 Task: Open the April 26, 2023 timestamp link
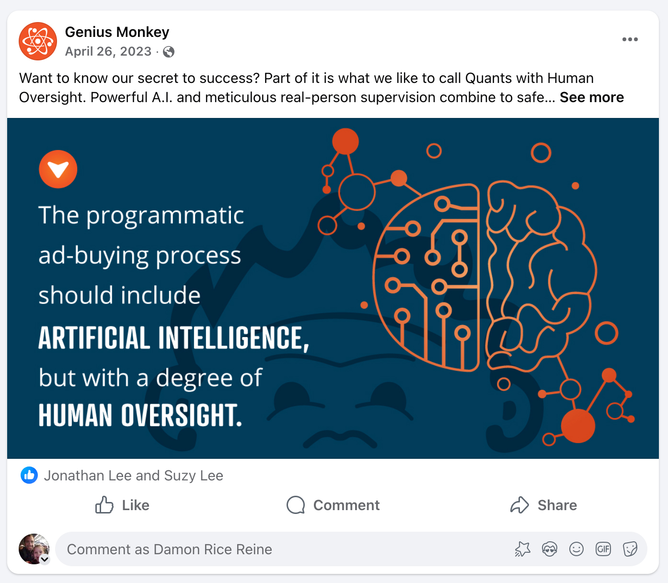(x=108, y=51)
